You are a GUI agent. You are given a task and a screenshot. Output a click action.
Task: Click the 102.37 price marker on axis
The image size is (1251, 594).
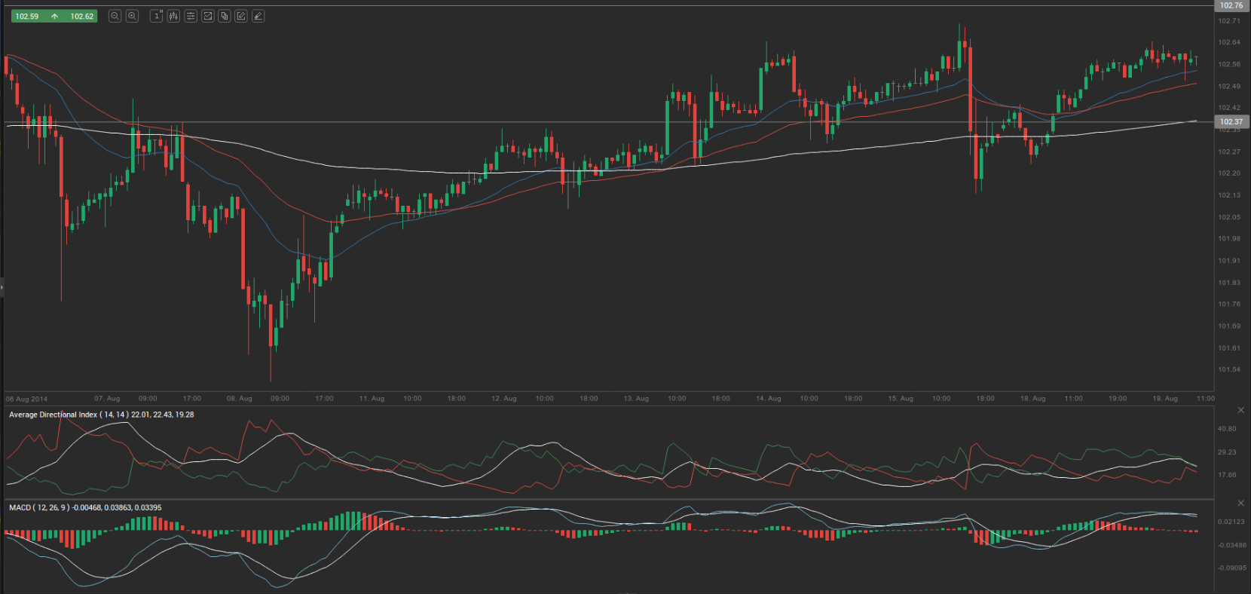pyautogui.click(x=1231, y=121)
